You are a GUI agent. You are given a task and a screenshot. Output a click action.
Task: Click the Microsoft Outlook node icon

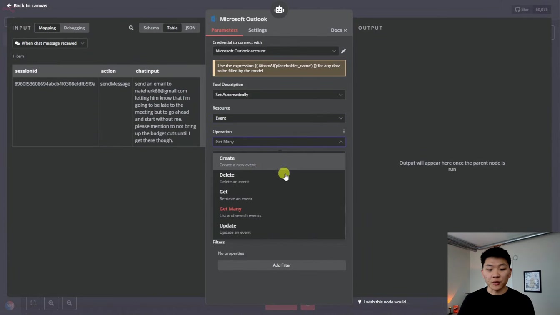214,19
